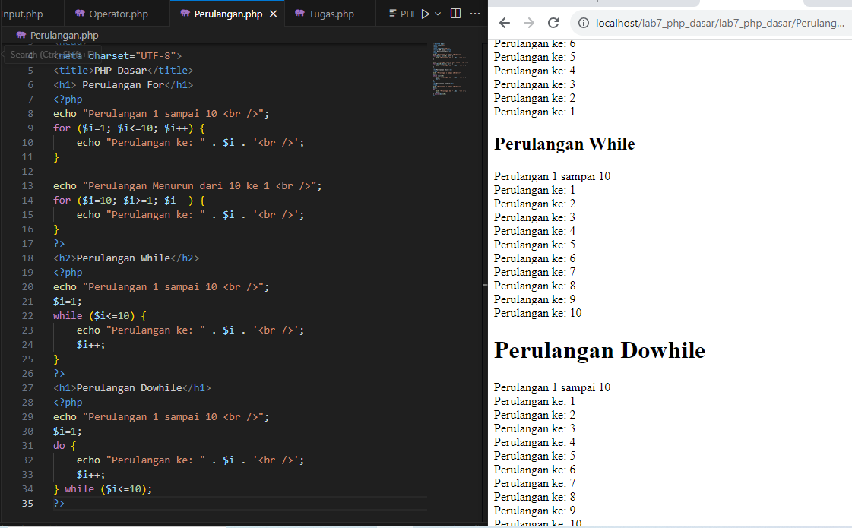This screenshot has width=852, height=528.
Task: Click the browser forward arrow
Action: coord(527,24)
